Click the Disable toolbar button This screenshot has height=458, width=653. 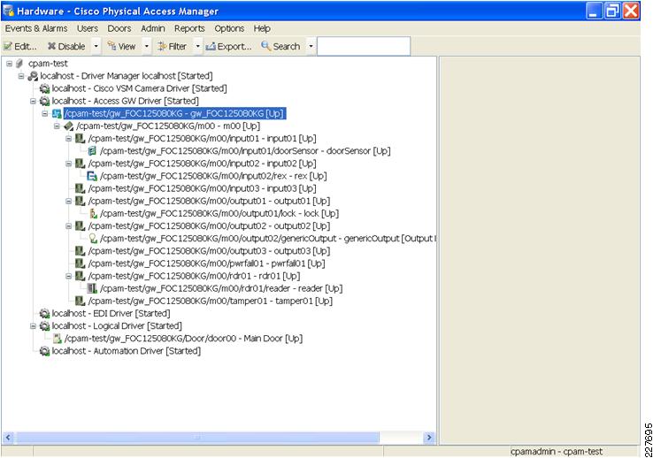(x=67, y=46)
